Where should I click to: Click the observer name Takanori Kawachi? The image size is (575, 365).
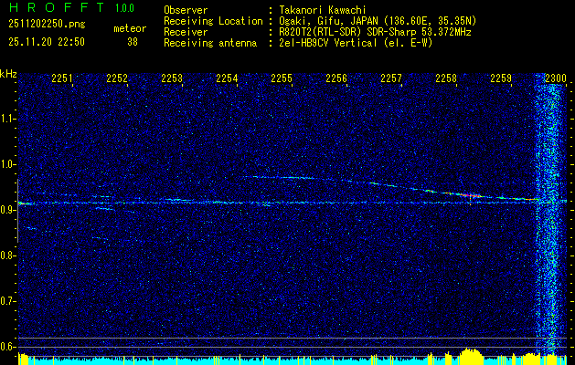(x=323, y=10)
